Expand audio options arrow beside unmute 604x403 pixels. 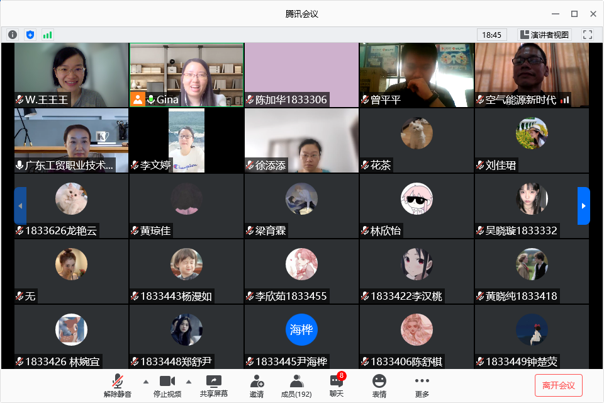[146, 382]
